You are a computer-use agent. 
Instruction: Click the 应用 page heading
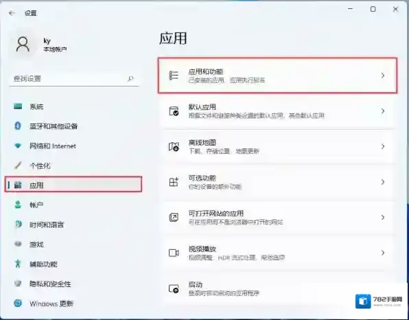173,38
